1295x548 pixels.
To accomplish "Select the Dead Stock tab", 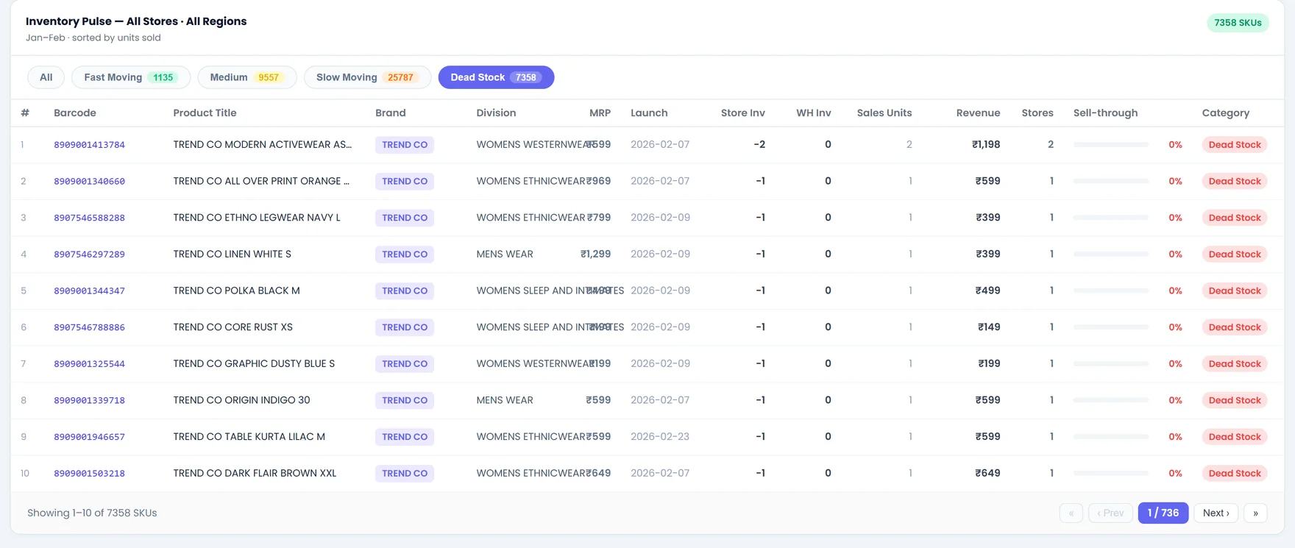I will pyautogui.click(x=496, y=77).
